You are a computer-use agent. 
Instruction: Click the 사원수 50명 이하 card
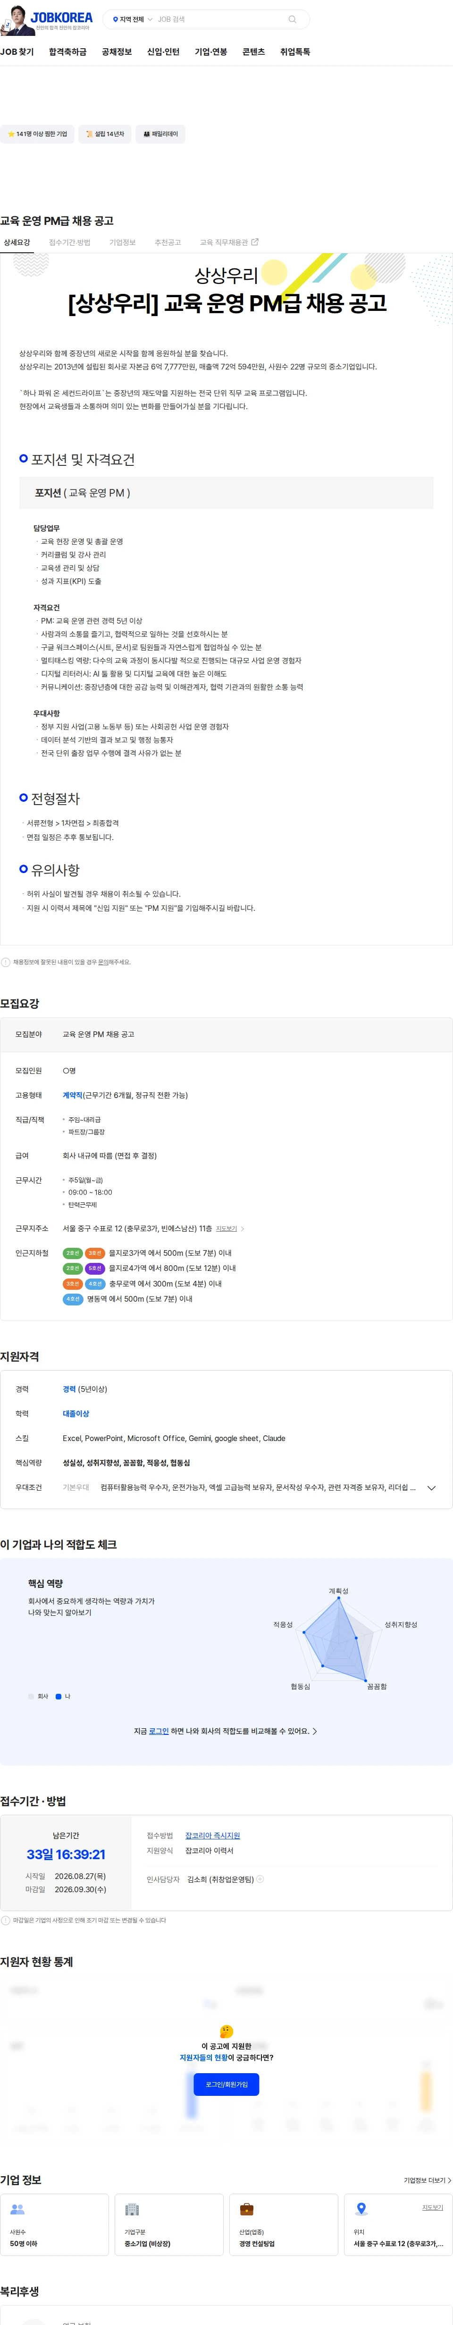(x=54, y=2224)
